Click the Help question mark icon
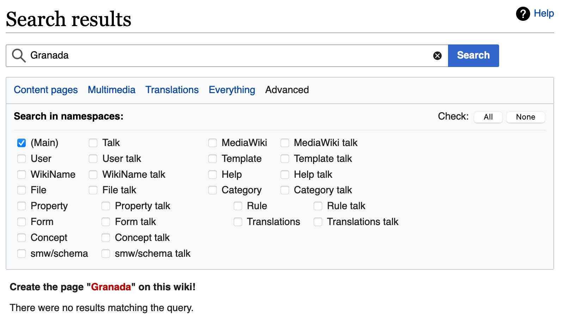 tap(523, 14)
